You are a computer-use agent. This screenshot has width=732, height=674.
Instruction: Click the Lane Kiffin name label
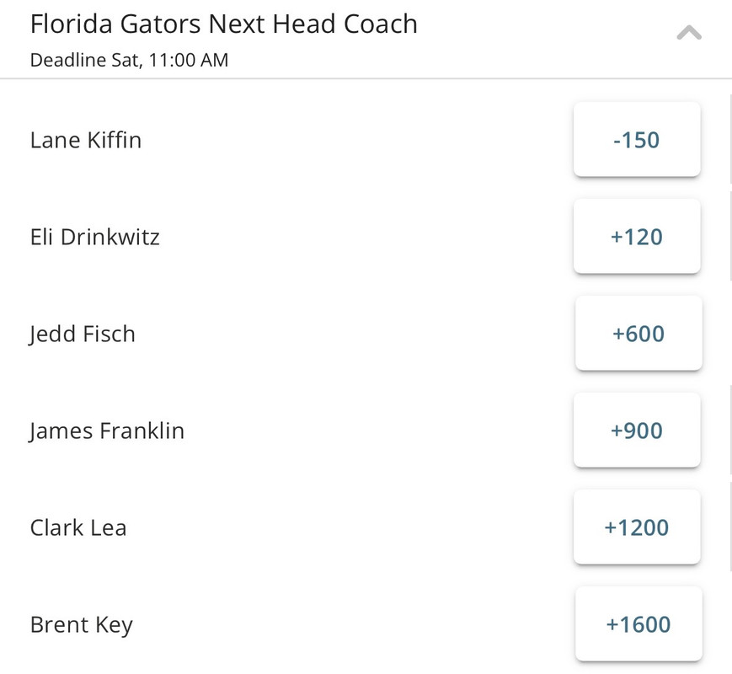point(86,139)
